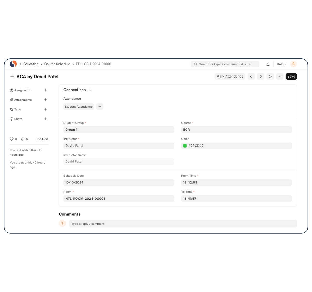Image resolution: width=312 pixels, height=292 pixels.
Task: Navigate to Education breadcrumb
Action: coord(31,64)
